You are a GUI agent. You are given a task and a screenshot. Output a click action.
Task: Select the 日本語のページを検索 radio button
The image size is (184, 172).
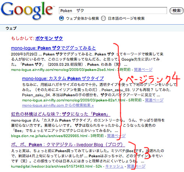pyautogui.click(x=103, y=18)
